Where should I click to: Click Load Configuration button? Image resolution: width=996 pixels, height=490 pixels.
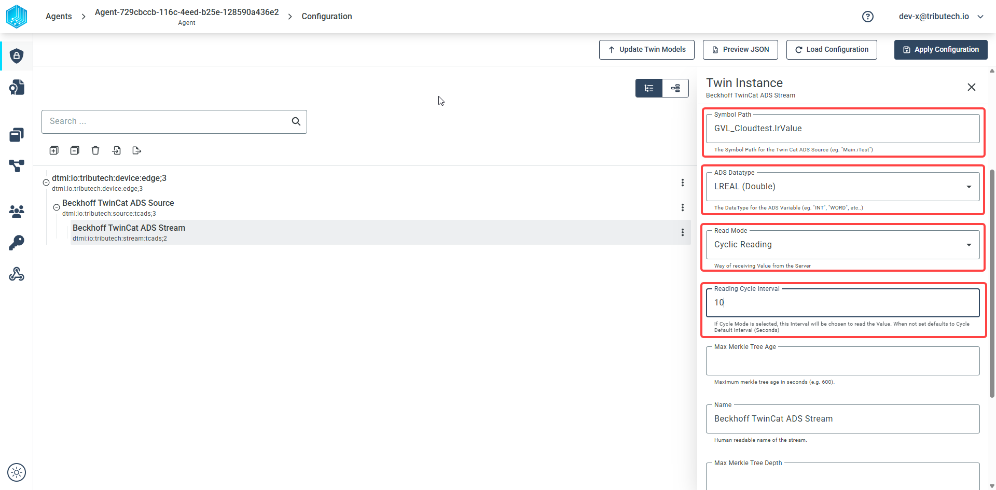pyautogui.click(x=832, y=50)
